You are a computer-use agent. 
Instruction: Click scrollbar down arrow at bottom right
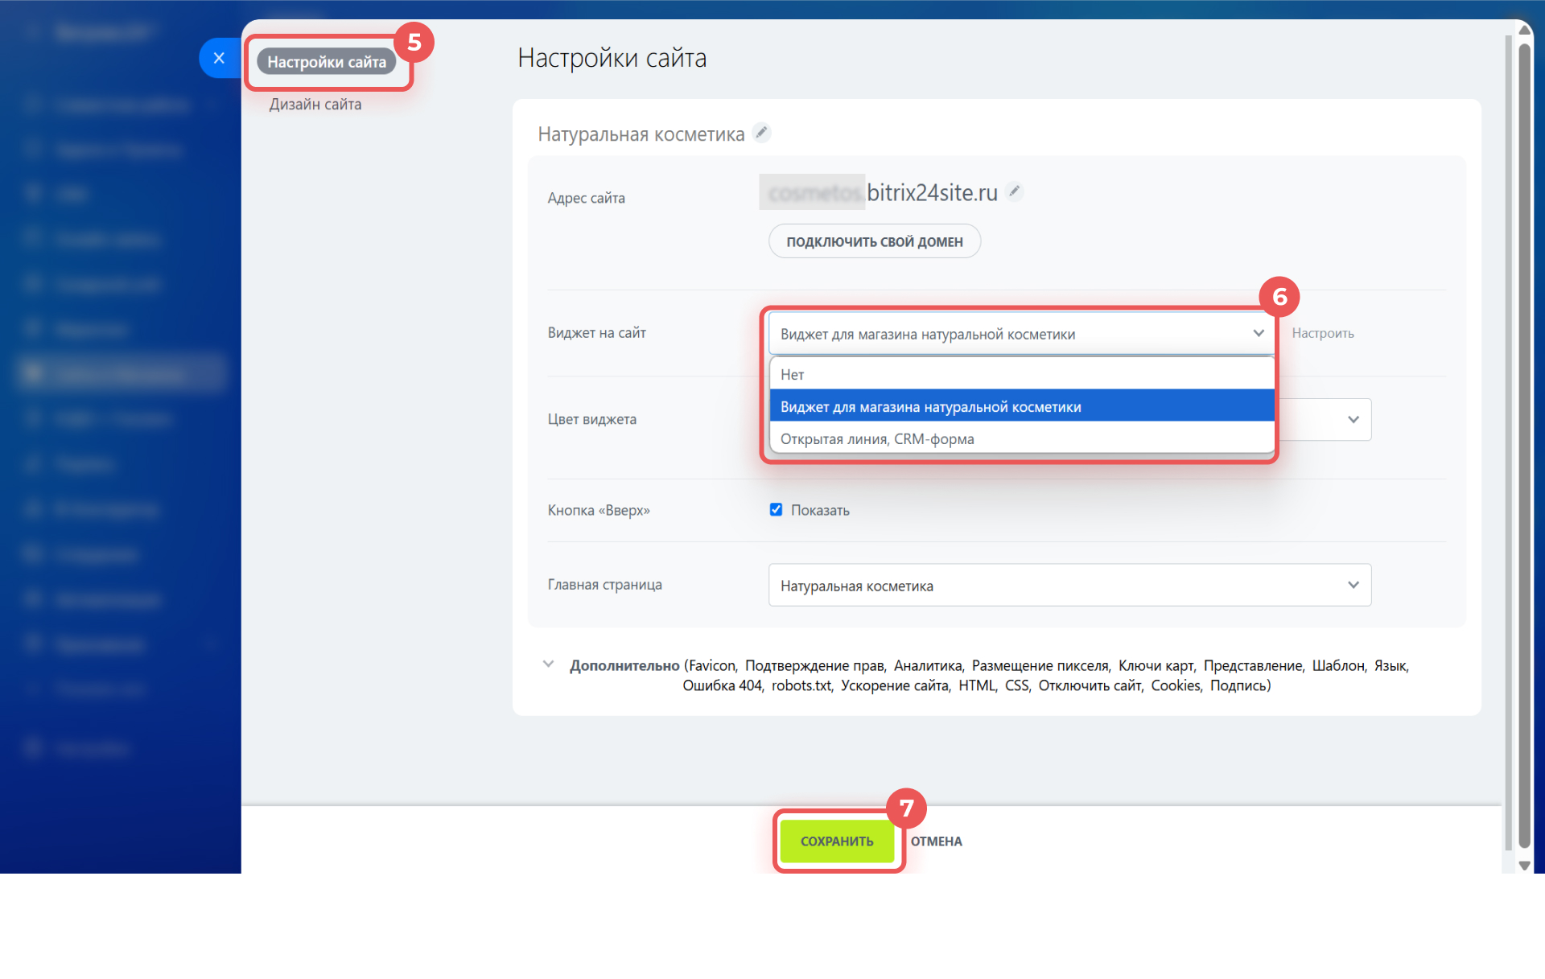coord(1524,866)
